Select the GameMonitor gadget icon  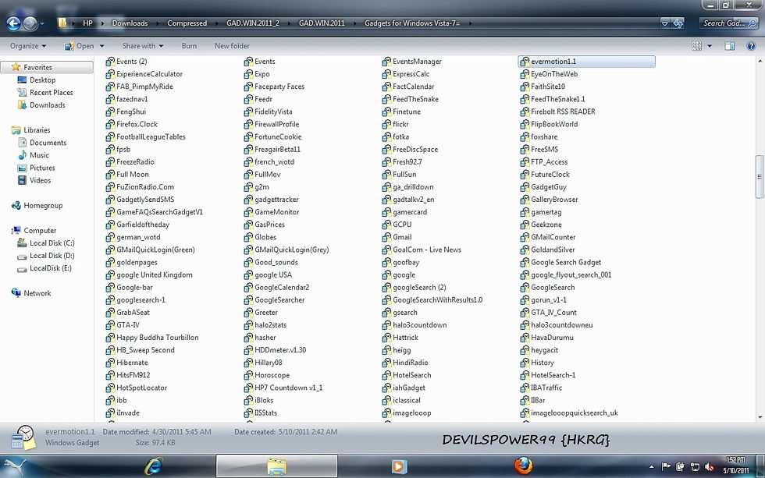(x=248, y=212)
